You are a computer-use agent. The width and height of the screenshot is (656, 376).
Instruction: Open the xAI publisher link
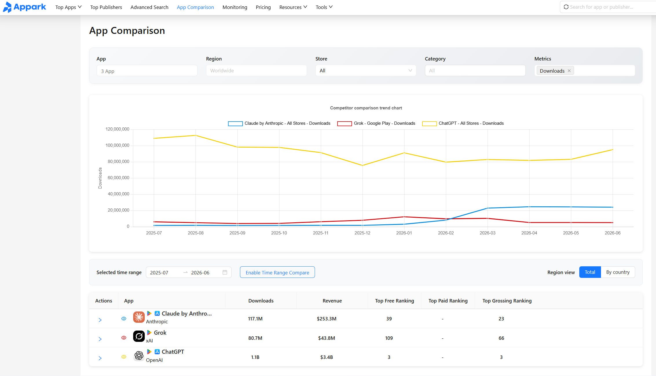[x=149, y=341]
